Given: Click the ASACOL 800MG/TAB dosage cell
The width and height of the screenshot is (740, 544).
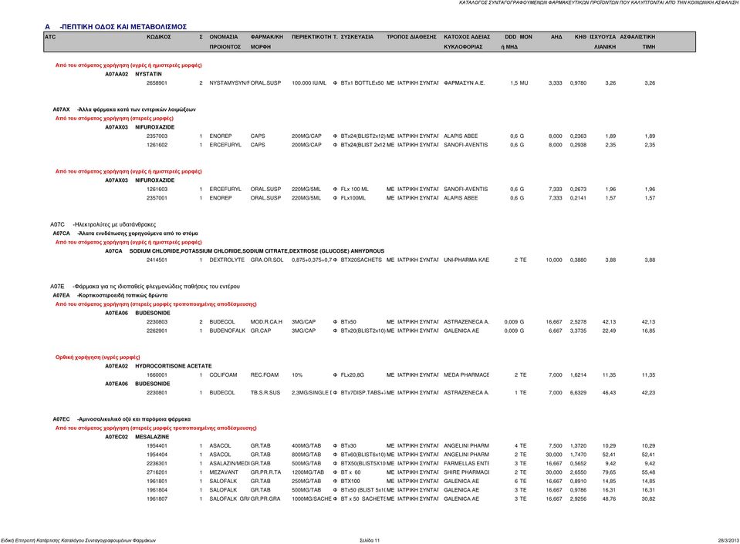Looking at the screenshot, I should point(306,455).
